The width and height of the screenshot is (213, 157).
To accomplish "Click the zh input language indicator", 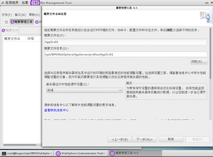I will (x=207, y=3).
